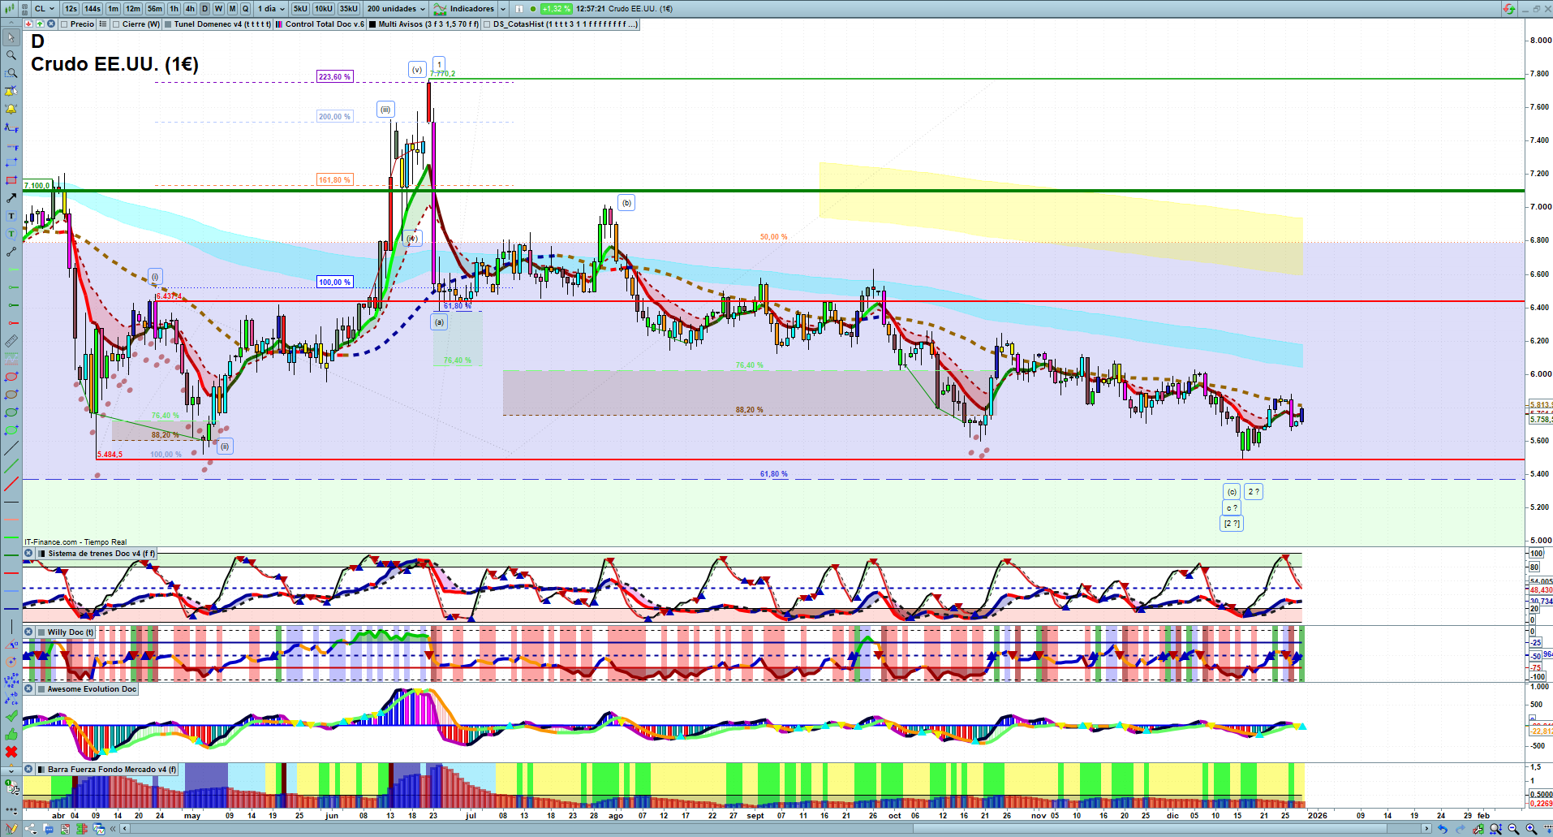1553x837 pixels.
Task: Click the 10kU units button
Action: tap(324, 9)
